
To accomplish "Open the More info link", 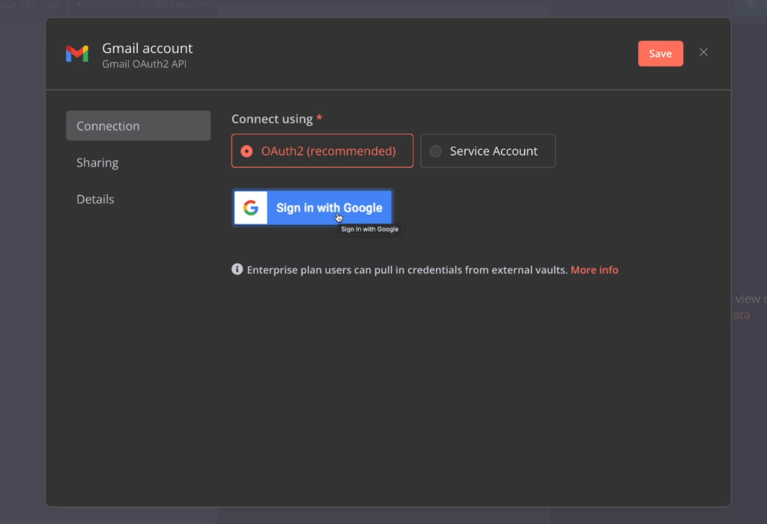I will pyautogui.click(x=594, y=269).
